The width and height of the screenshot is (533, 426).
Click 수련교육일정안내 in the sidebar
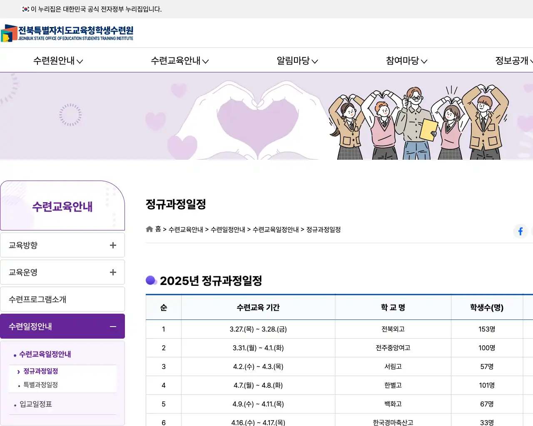pyautogui.click(x=45, y=354)
